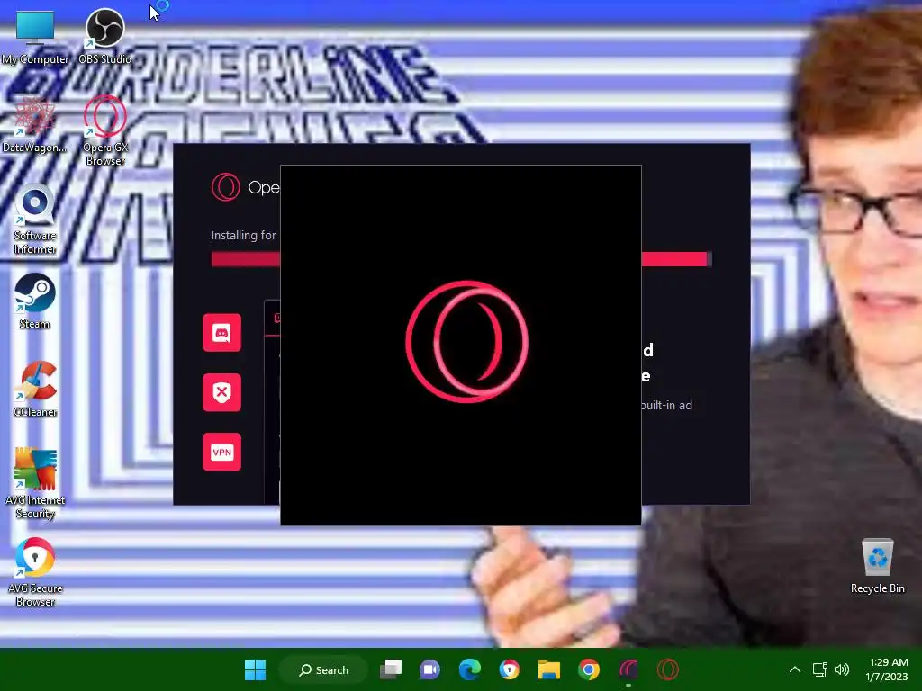This screenshot has width=922, height=691.
Task: Open DataWagon desktop shortcut
Action: tap(34, 124)
